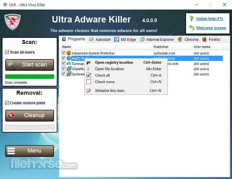This screenshot has height=179, width=232.
Task: Select the Advanced-System Protector row name
Action: 93,53
